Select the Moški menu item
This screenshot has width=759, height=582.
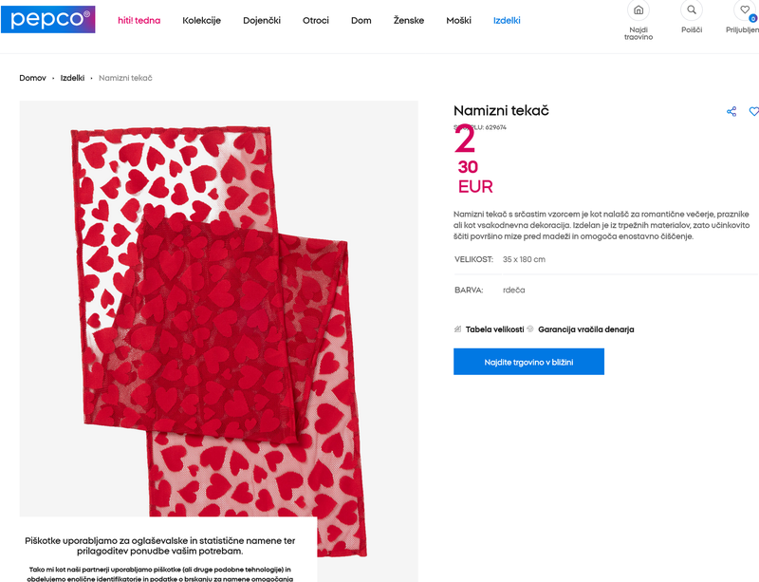click(x=458, y=20)
